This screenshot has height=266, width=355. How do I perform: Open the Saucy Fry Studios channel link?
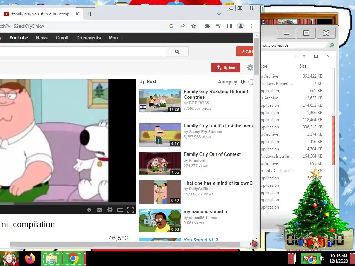pyautogui.click(x=205, y=132)
